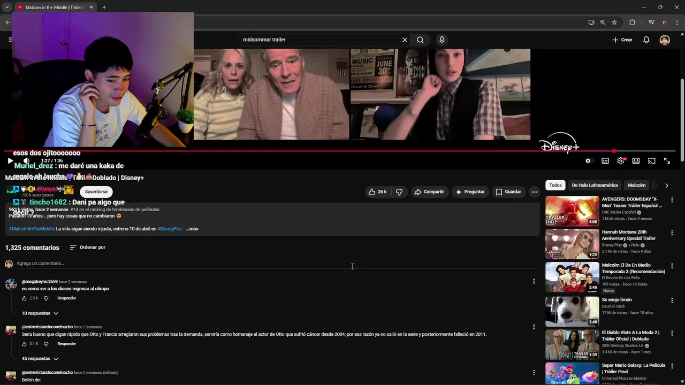
Task: Go back with the browser back arrow
Action: click(x=7, y=22)
